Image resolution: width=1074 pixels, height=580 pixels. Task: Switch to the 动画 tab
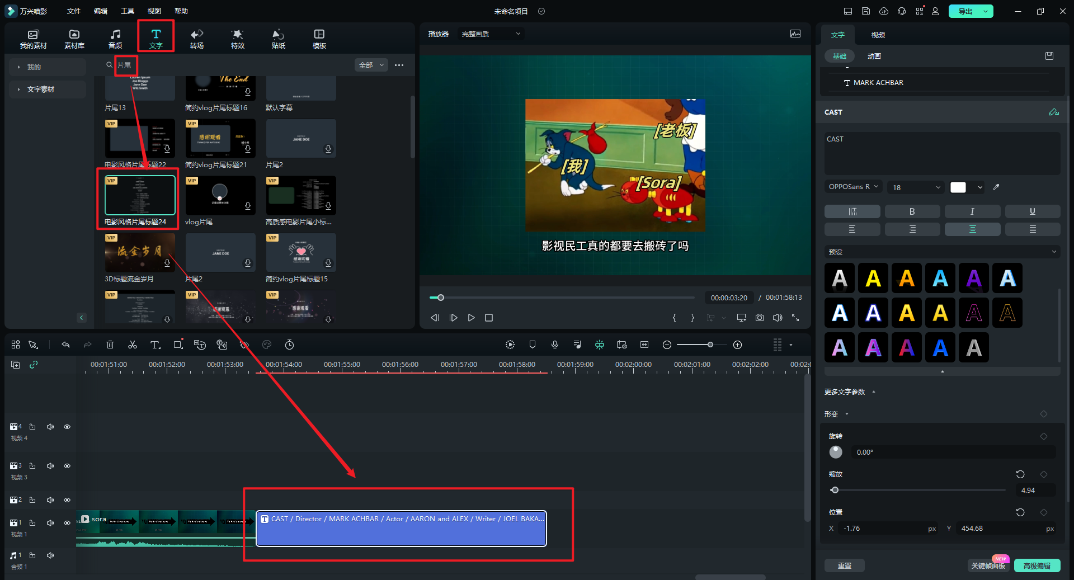[x=874, y=56]
